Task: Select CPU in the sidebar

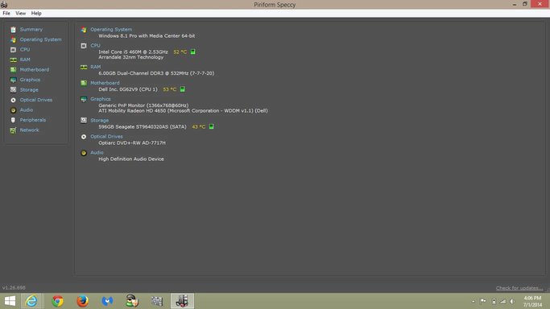Action: [x=25, y=50]
